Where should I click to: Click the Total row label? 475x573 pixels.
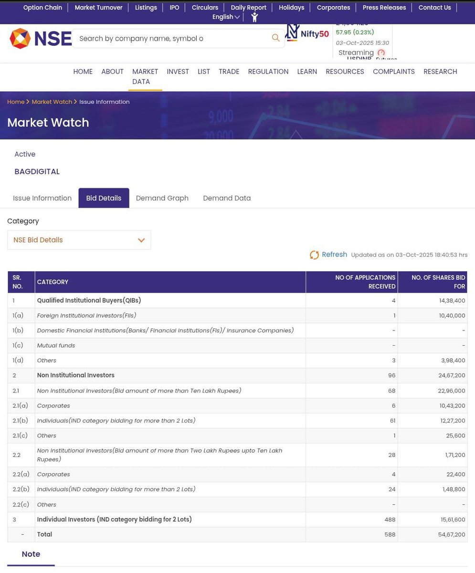pyautogui.click(x=44, y=535)
